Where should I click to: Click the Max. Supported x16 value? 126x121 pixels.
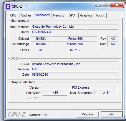click(x=106, y=92)
